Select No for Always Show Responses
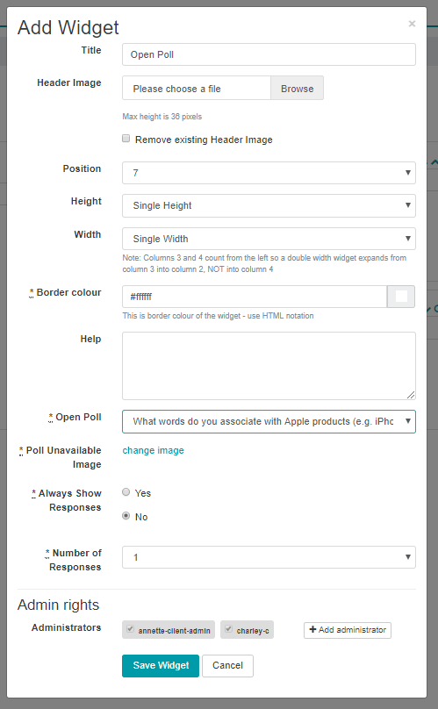 click(126, 516)
